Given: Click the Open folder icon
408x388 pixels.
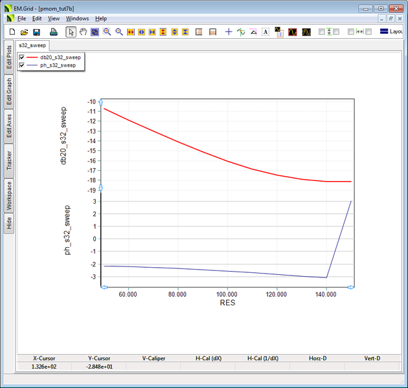Looking at the screenshot, I should 24,32.
